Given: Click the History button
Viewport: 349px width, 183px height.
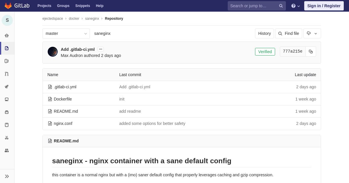Looking at the screenshot, I should click(x=264, y=33).
